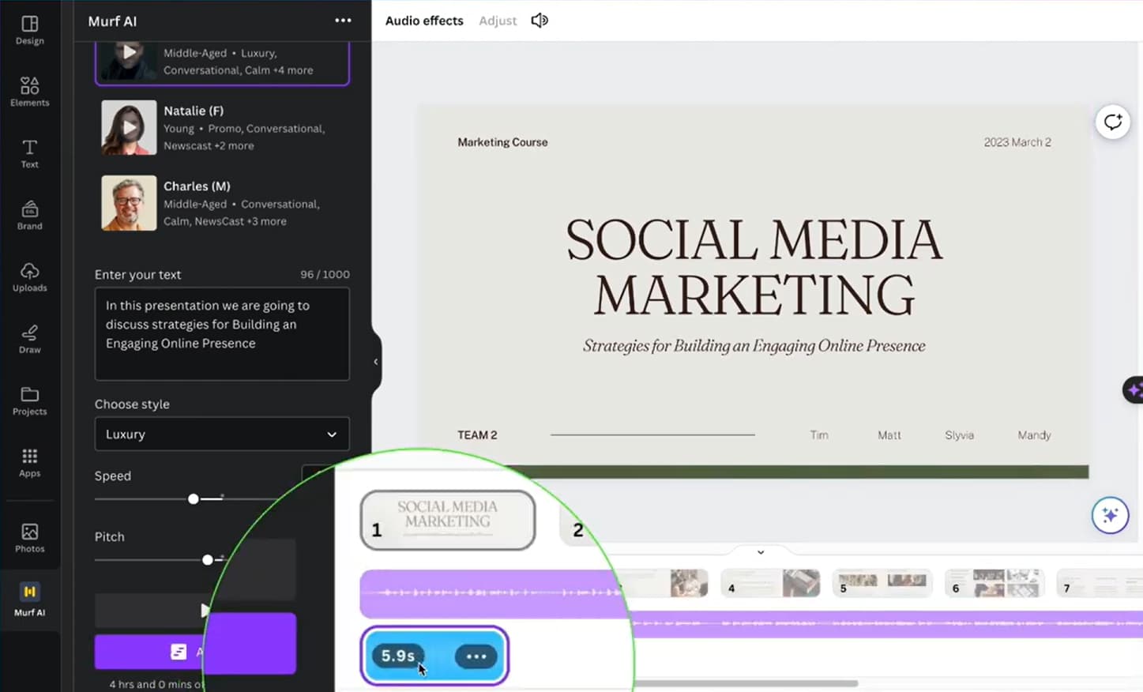Adjust the Speed slider handle
This screenshot has height=692, width=1143.
coord(194,498)
